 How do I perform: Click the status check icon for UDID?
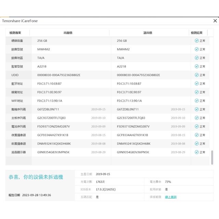[196, 75]
